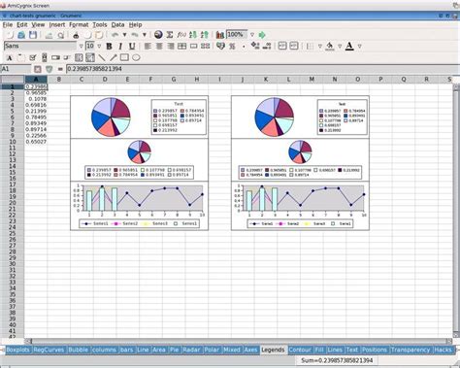The width and height of the screenshot is (460, 368).
Task: Open the font size 10 dropdown
Action: click(99, 47)
